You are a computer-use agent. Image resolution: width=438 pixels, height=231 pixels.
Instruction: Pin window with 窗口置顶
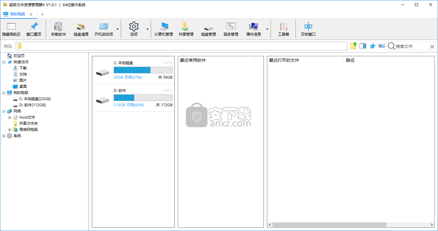(34, 29)
